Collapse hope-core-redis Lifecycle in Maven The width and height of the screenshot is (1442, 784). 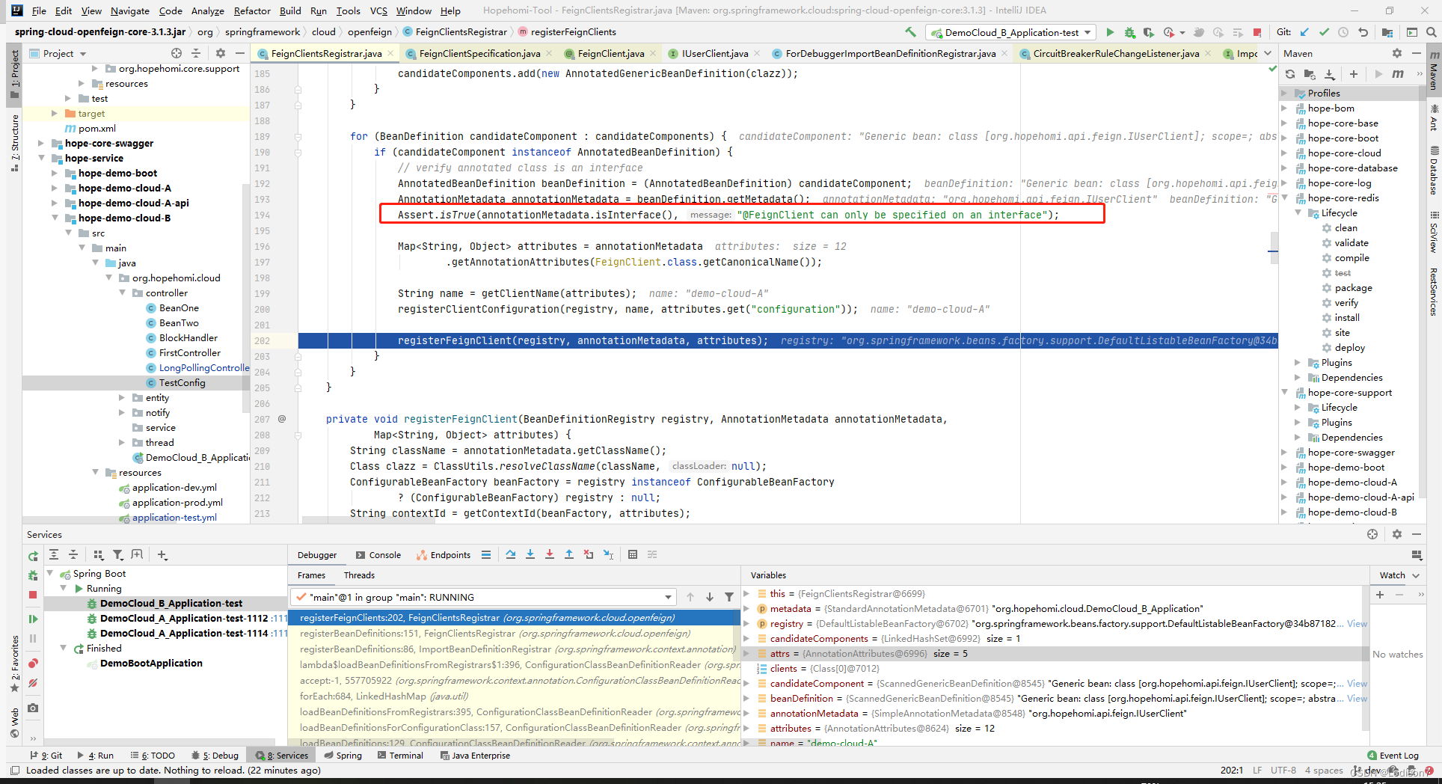click(1298, 212)
